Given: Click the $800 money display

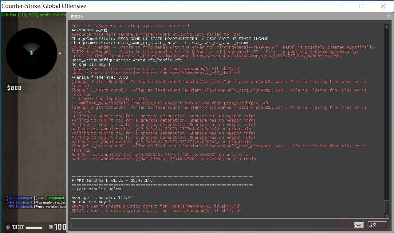Looking at the screenshot, I should 14,88.
